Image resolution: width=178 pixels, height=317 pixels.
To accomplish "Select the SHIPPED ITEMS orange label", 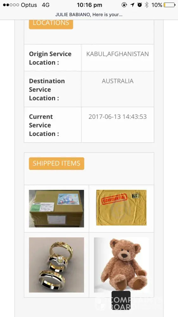I will (57, 163).
